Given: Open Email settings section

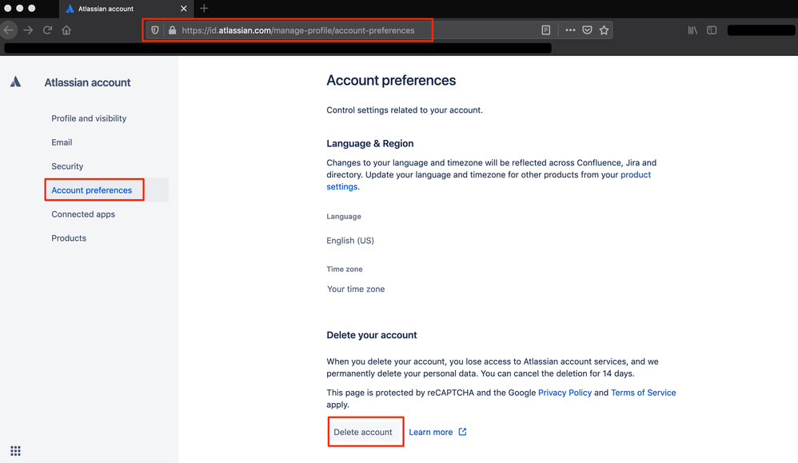Looking at the screenshot, I should click(62, 142).
